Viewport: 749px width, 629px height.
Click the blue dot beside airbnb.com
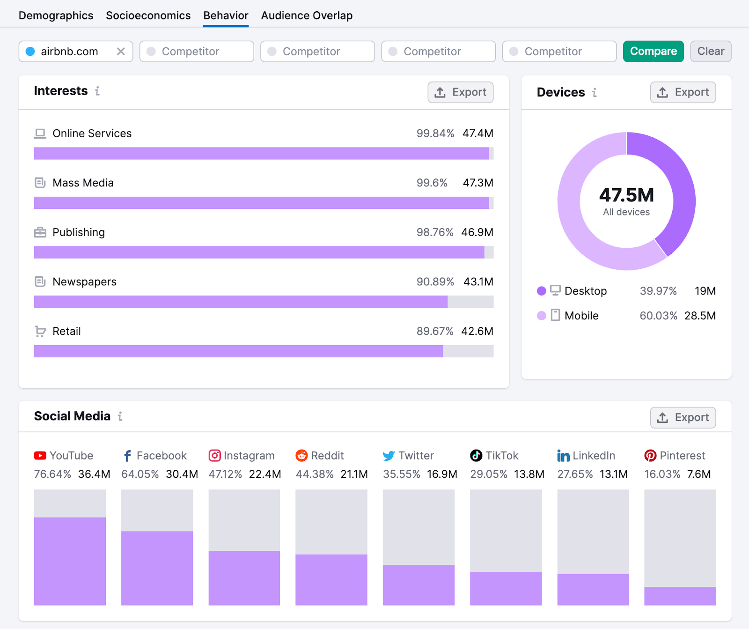coord(30,52)
